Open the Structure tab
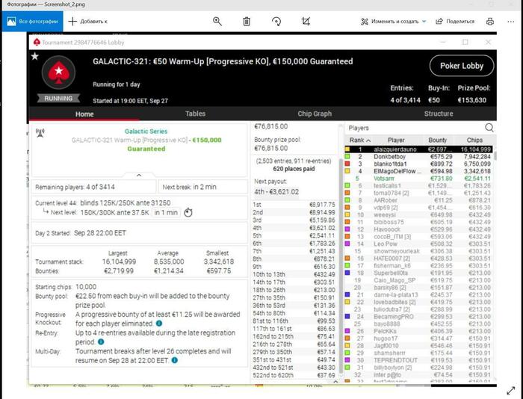The width and height of the screenshot is (523, 399). click(439, 114)
